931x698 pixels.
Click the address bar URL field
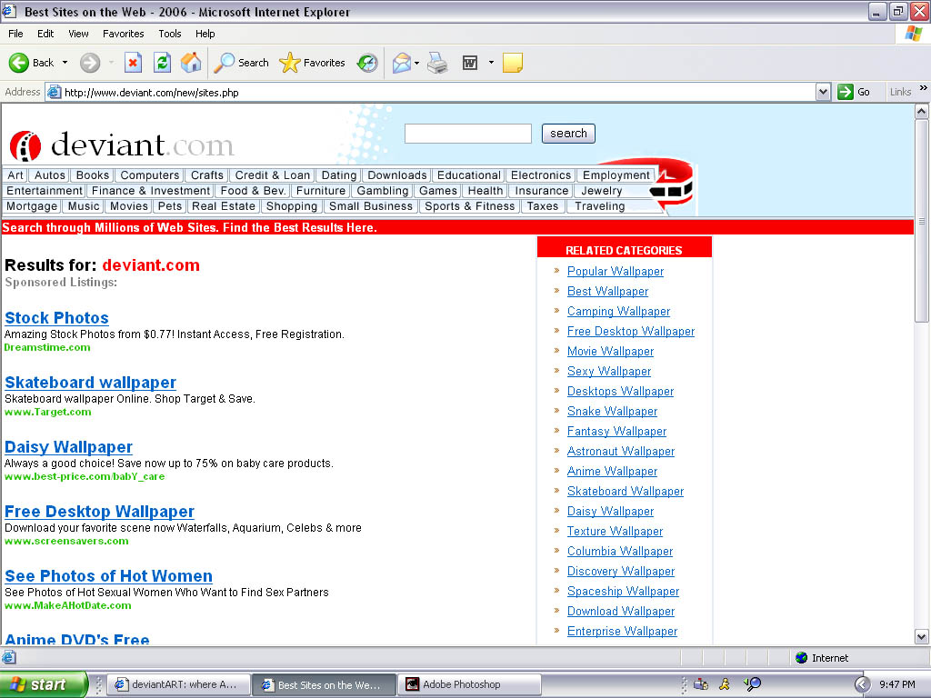coord(439,92)
